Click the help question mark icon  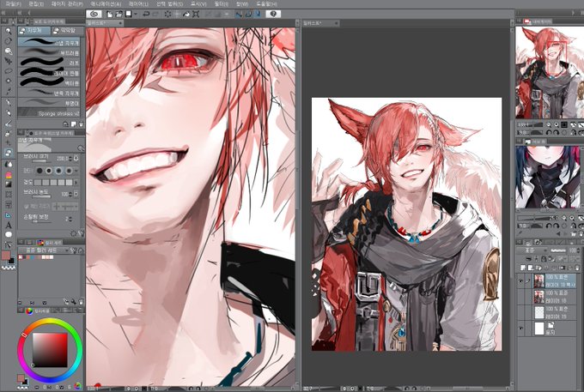[273, 14]
